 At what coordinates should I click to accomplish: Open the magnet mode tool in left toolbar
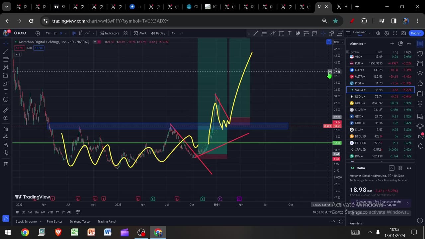[x=6, y=129]
